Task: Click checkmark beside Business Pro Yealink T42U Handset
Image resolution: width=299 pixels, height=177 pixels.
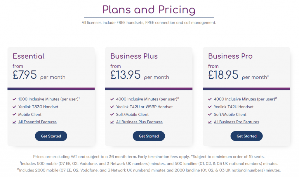Action: coord(210,107)
